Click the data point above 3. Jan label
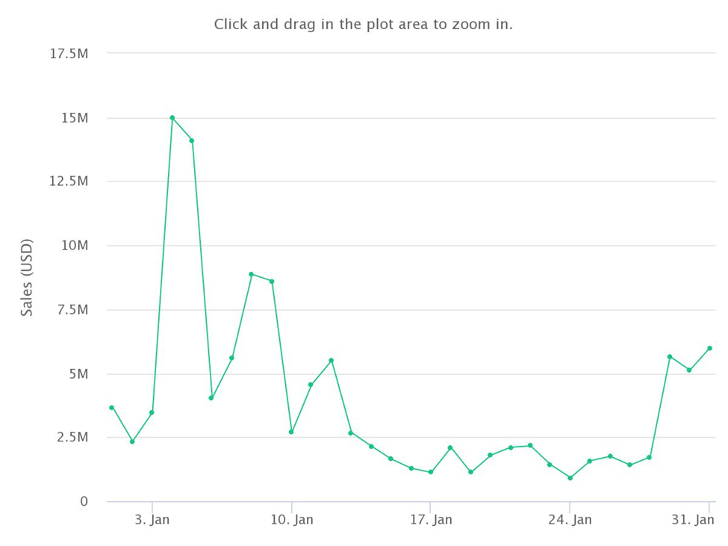Image resolution: width=728 pixels, height=546 pixels. [x=152, y=413]
